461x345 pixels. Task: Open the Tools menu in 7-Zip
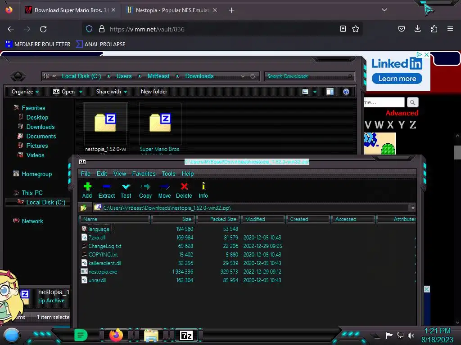pos(168,174)
